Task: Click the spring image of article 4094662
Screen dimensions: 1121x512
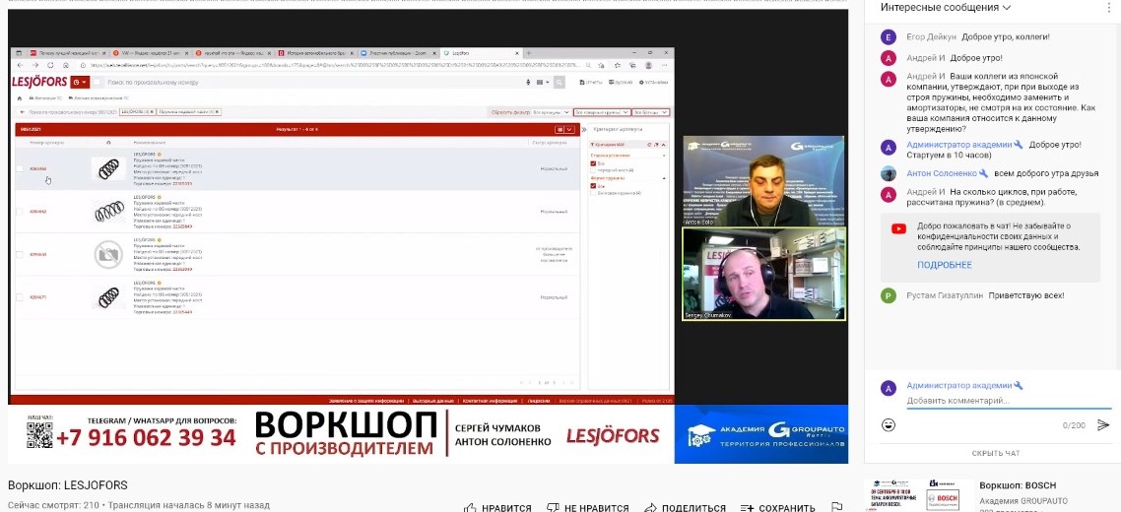Action: [x=108, y=212]
